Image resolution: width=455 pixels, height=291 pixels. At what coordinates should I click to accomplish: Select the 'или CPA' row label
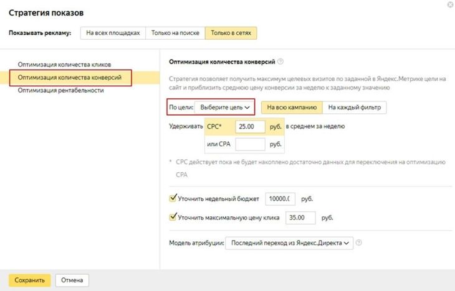[219, 144]
